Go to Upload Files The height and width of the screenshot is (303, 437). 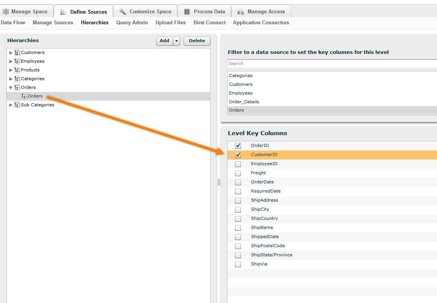coord(170,22)
